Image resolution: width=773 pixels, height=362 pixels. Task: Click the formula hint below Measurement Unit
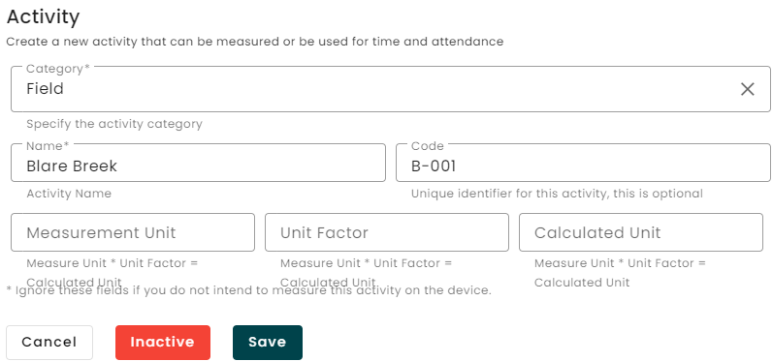tap(112, 273)
